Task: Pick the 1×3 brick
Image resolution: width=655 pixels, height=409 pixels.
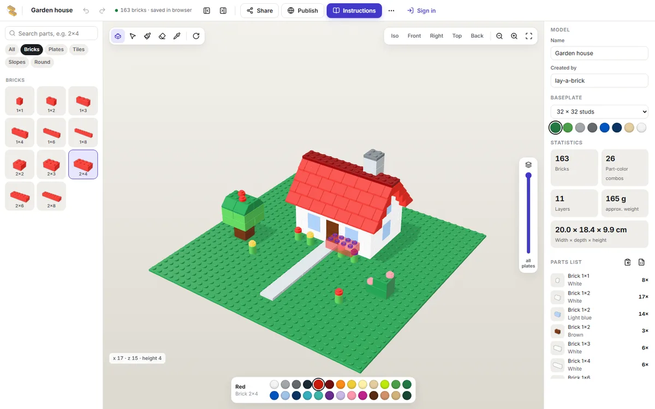Action: pos(83,101)
